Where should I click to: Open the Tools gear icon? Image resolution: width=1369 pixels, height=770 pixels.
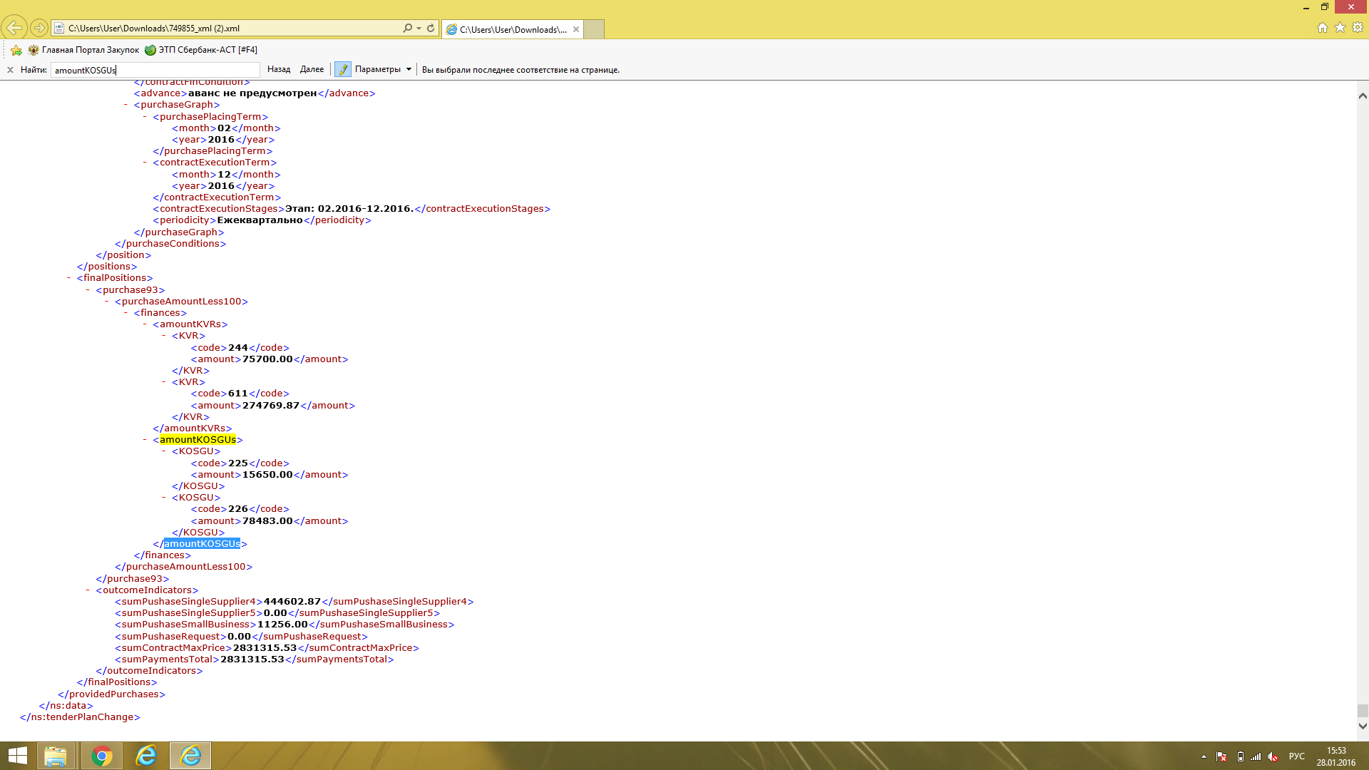click(x=1358, y=28)
